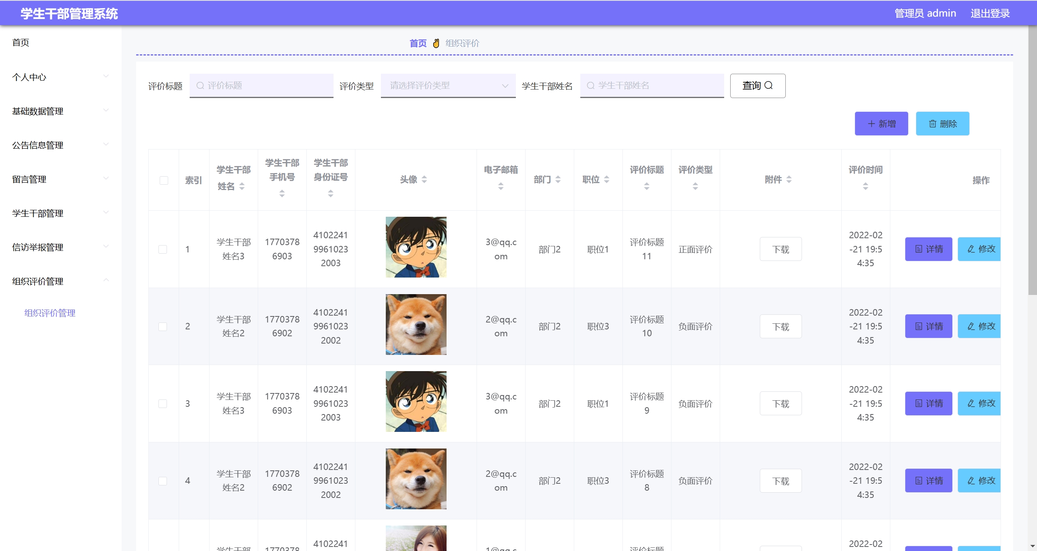The image size is (1037, 551).
Task: Download attachment for row 1
Action: click(x=780, y=249)
